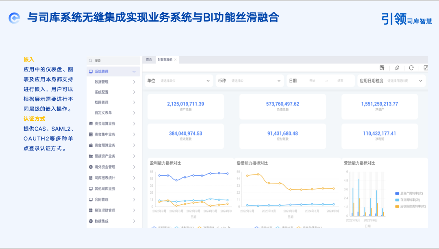
Task: Click the 境外资金管理 coin icon
Action: click(x=90, y=166)
